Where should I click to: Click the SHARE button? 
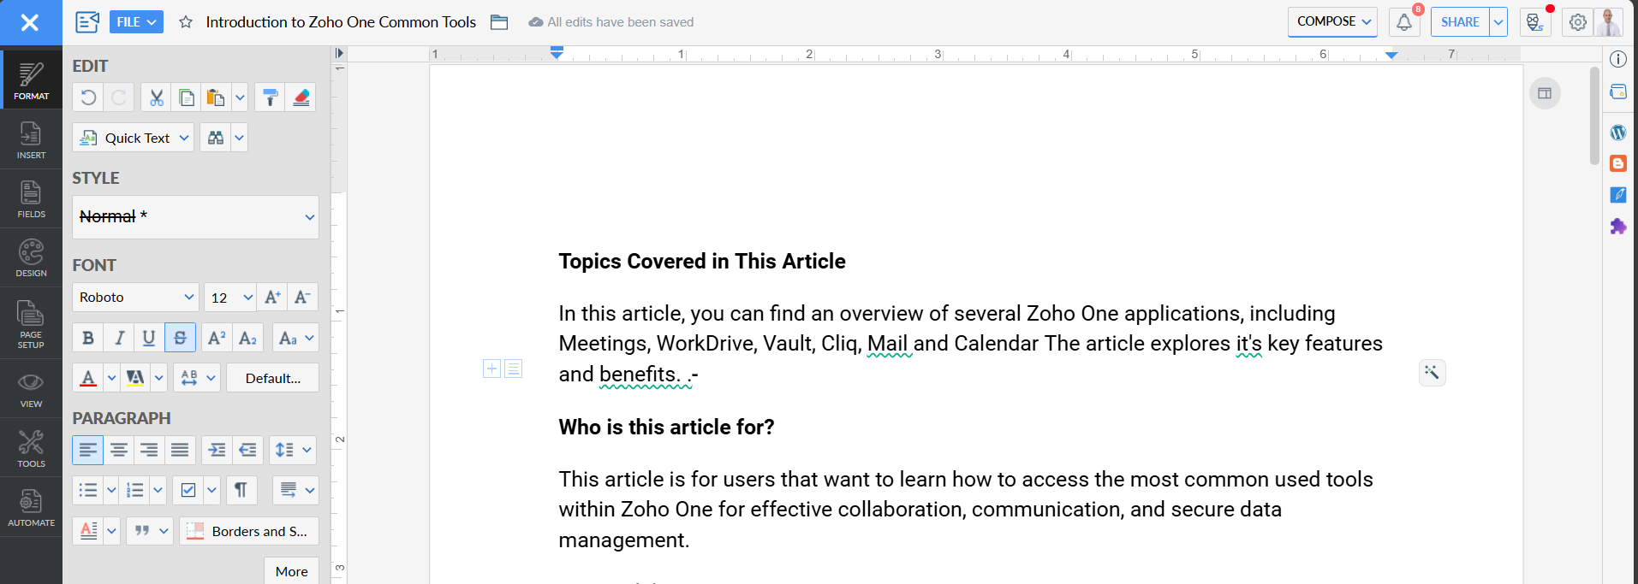tap(1459, 22)
